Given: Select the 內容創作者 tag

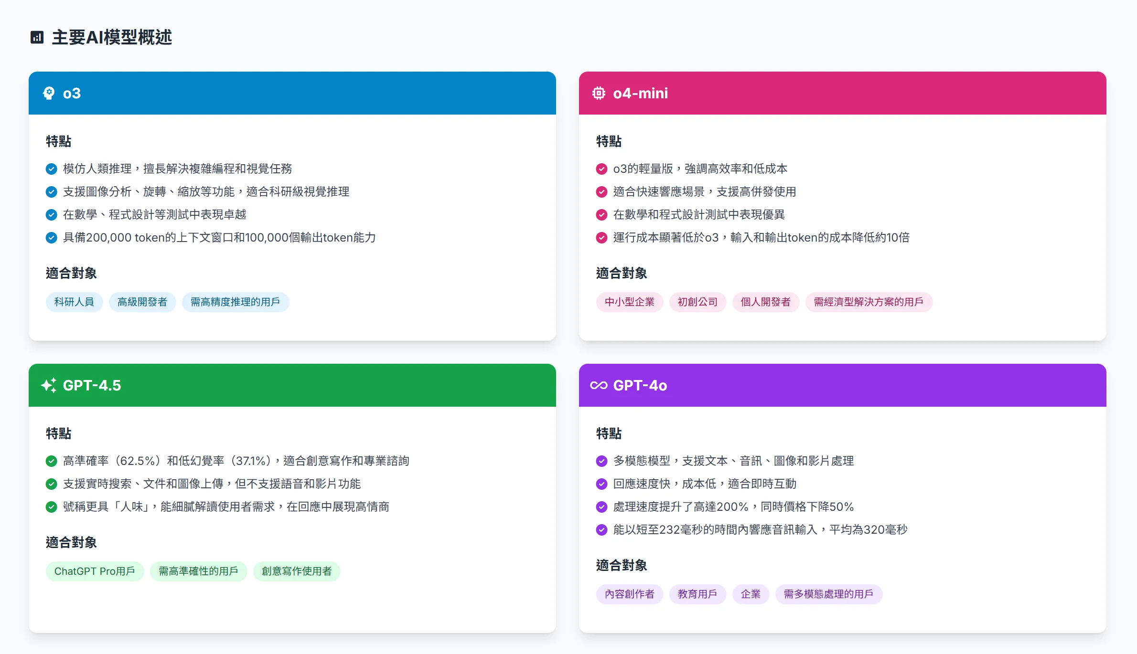Looking at the screenshot, I should (630, 594).
